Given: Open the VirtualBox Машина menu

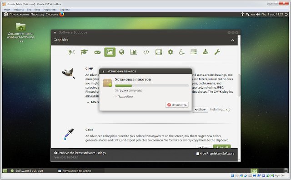Looking at the screenshot, I should point(18,10).
